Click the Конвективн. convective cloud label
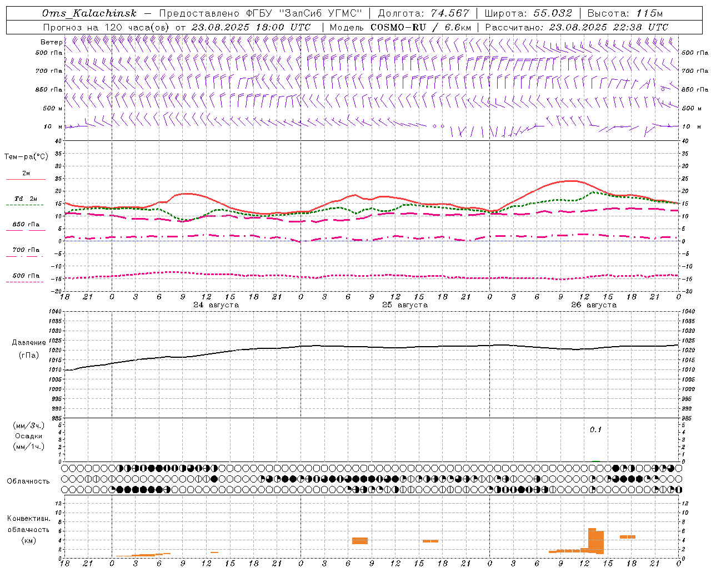The image size is (711, 568). pos(28,519)
